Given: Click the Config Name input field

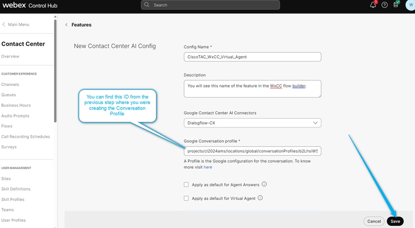Looking at the screenshot, I should coord(252,57).
